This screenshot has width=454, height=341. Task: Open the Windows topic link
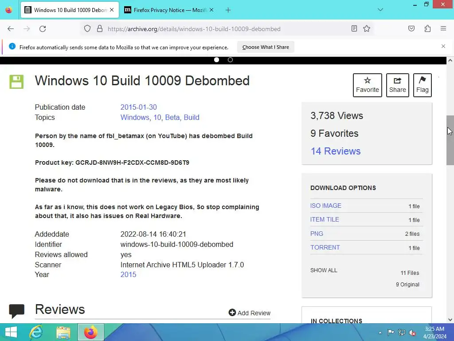coord(135,117)
